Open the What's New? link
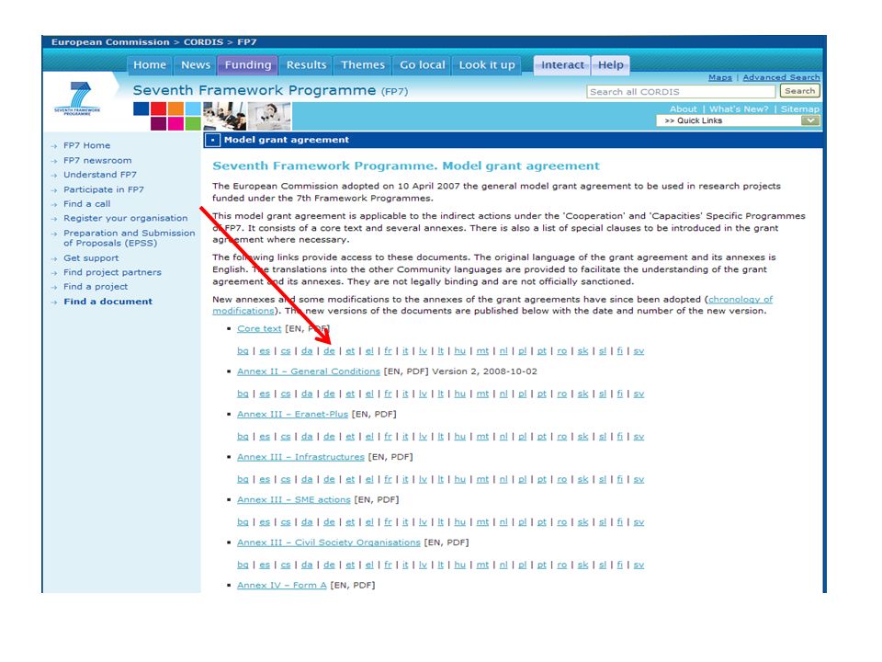This screenshot has width=882, height=662. [739, 108]
